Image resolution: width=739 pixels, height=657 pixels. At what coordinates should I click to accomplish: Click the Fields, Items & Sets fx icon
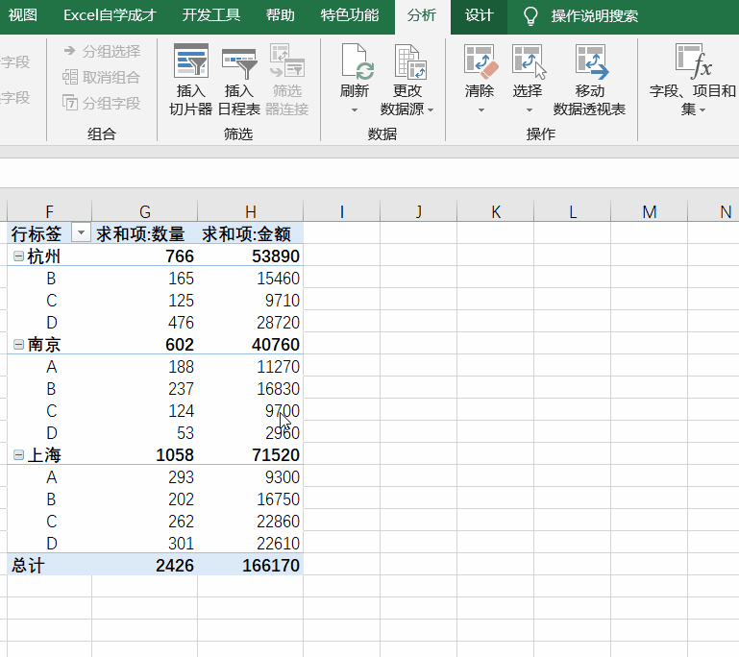point(693,61)
